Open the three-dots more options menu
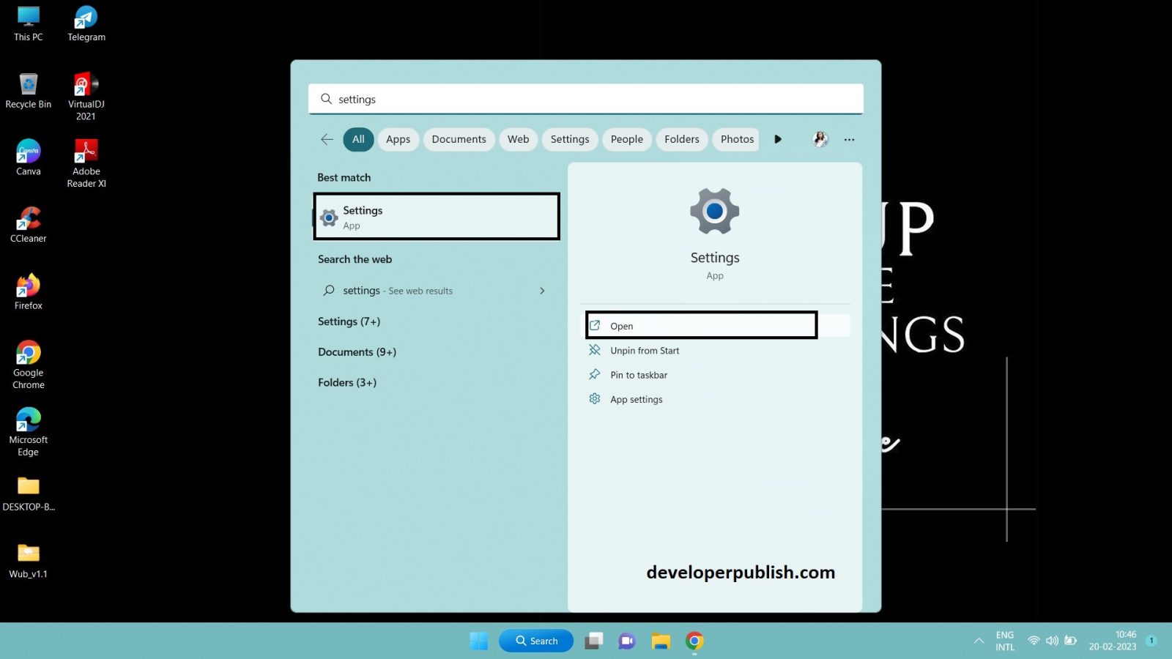 [x=849, y=139]
